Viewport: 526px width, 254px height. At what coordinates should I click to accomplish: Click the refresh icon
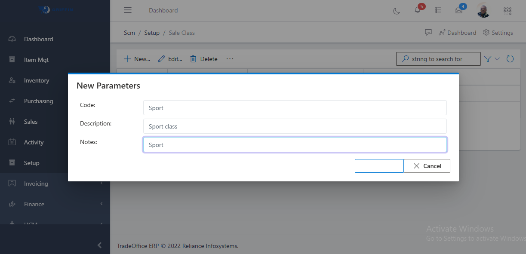510,59
